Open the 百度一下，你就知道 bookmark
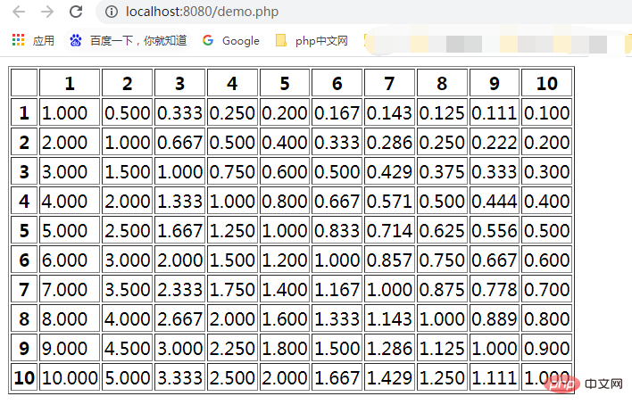The image size is (632, 413). click(x=138, y=40)
